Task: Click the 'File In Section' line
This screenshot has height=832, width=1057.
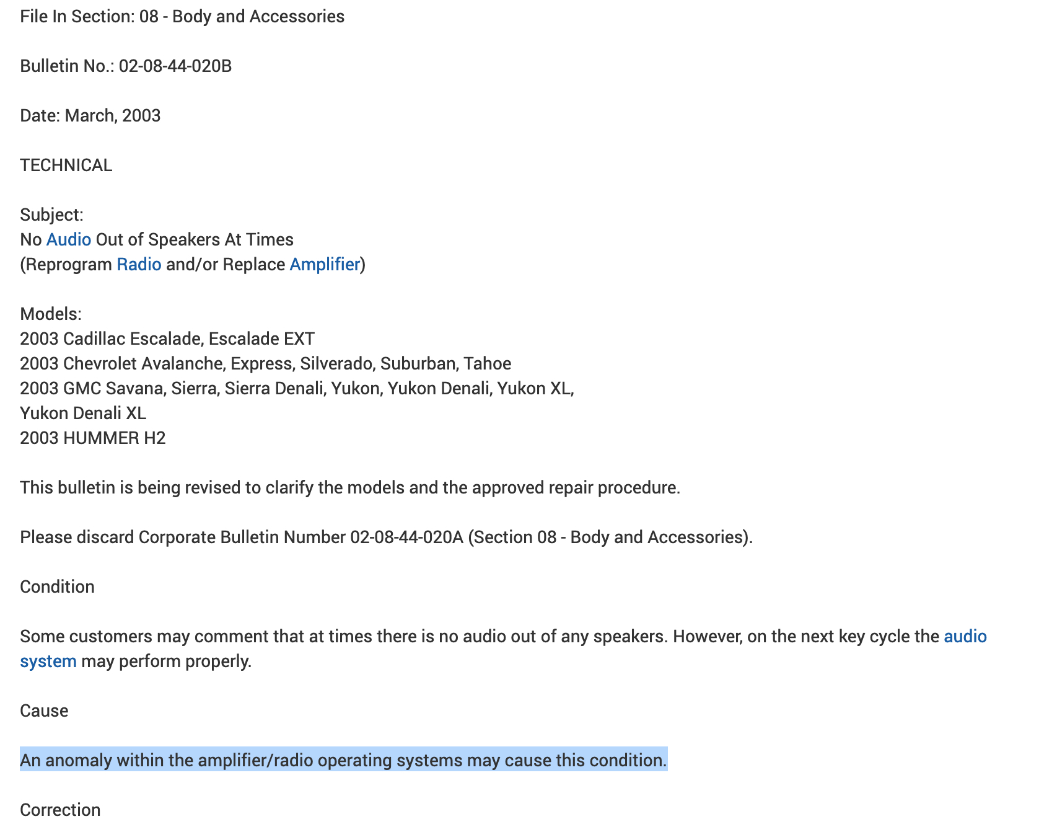Action: [182, 17]
